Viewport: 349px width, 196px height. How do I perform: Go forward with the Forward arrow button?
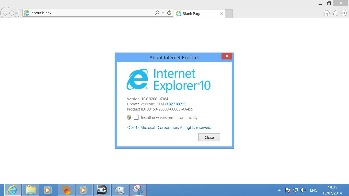click(17, 13)
